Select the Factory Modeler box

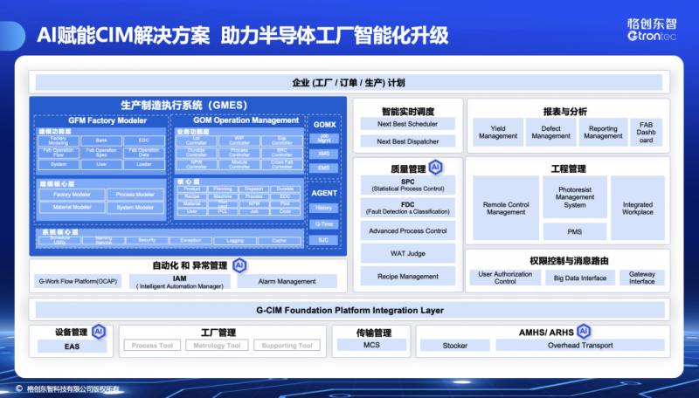[72, 195]
